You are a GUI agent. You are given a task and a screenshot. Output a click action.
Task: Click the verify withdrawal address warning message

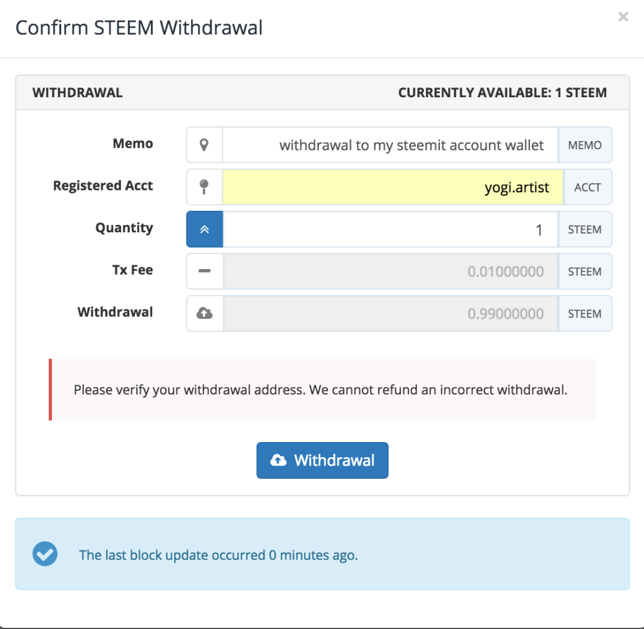321,390
